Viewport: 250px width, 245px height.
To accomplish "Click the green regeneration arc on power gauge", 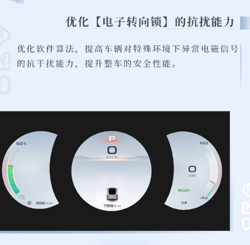I will pyautogui.click(x=212, y=189).
